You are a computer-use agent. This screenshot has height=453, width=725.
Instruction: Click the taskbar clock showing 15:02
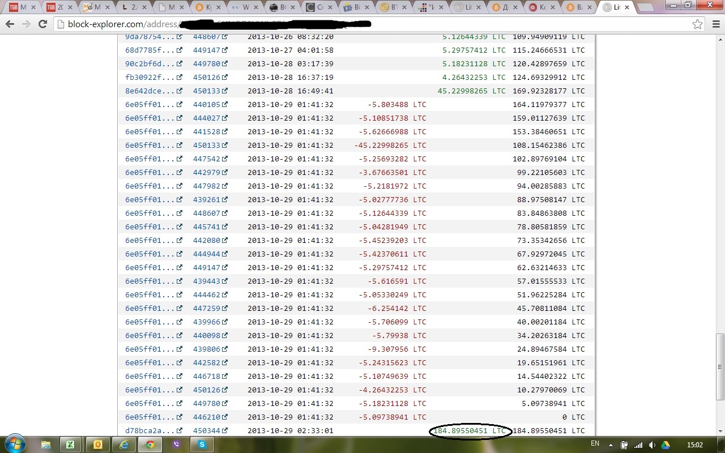(694, 445)
